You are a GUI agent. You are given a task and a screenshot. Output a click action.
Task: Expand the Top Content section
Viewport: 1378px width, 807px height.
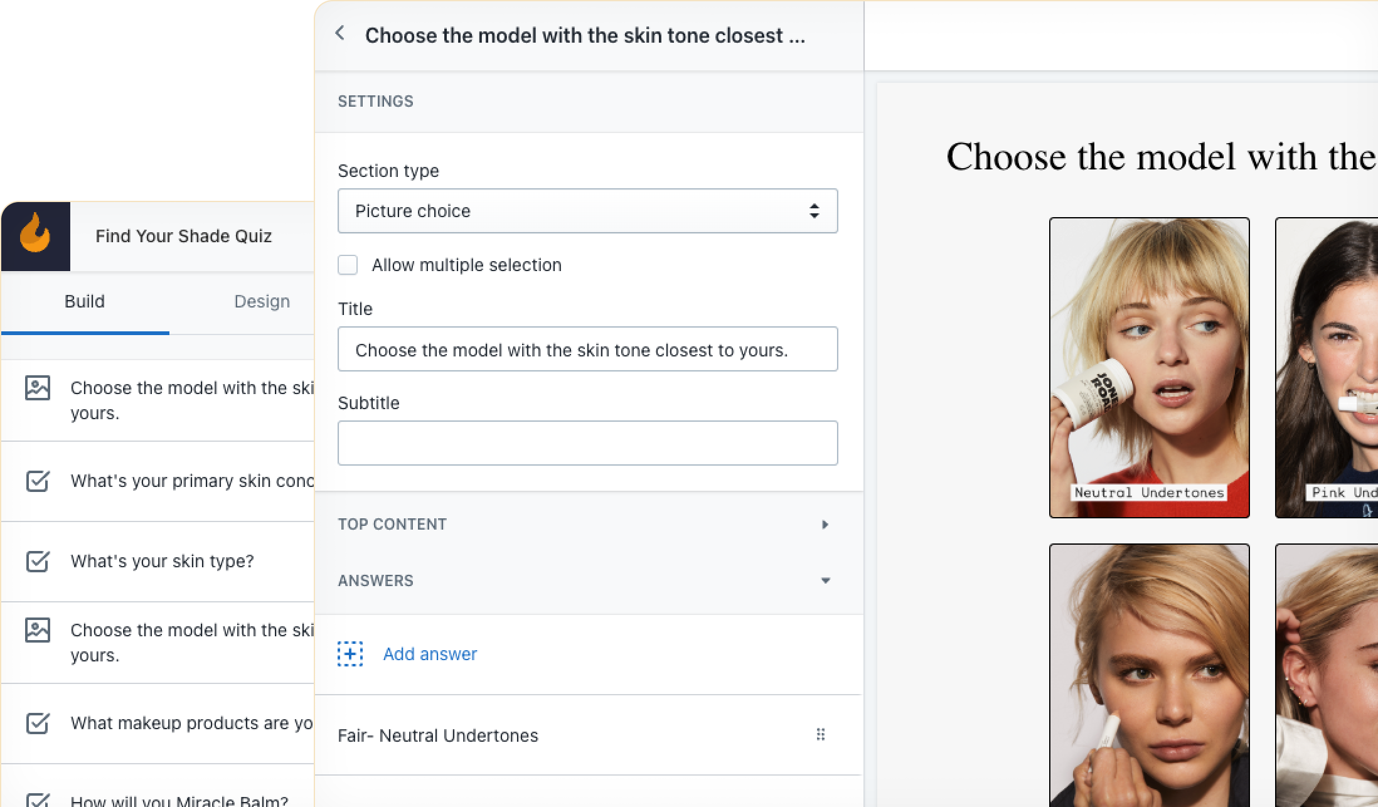[x=825, y=525]
